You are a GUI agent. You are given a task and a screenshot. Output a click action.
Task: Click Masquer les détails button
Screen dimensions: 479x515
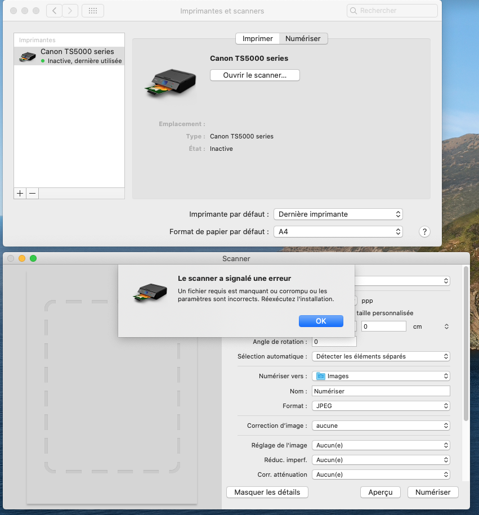tap(267, 492)
